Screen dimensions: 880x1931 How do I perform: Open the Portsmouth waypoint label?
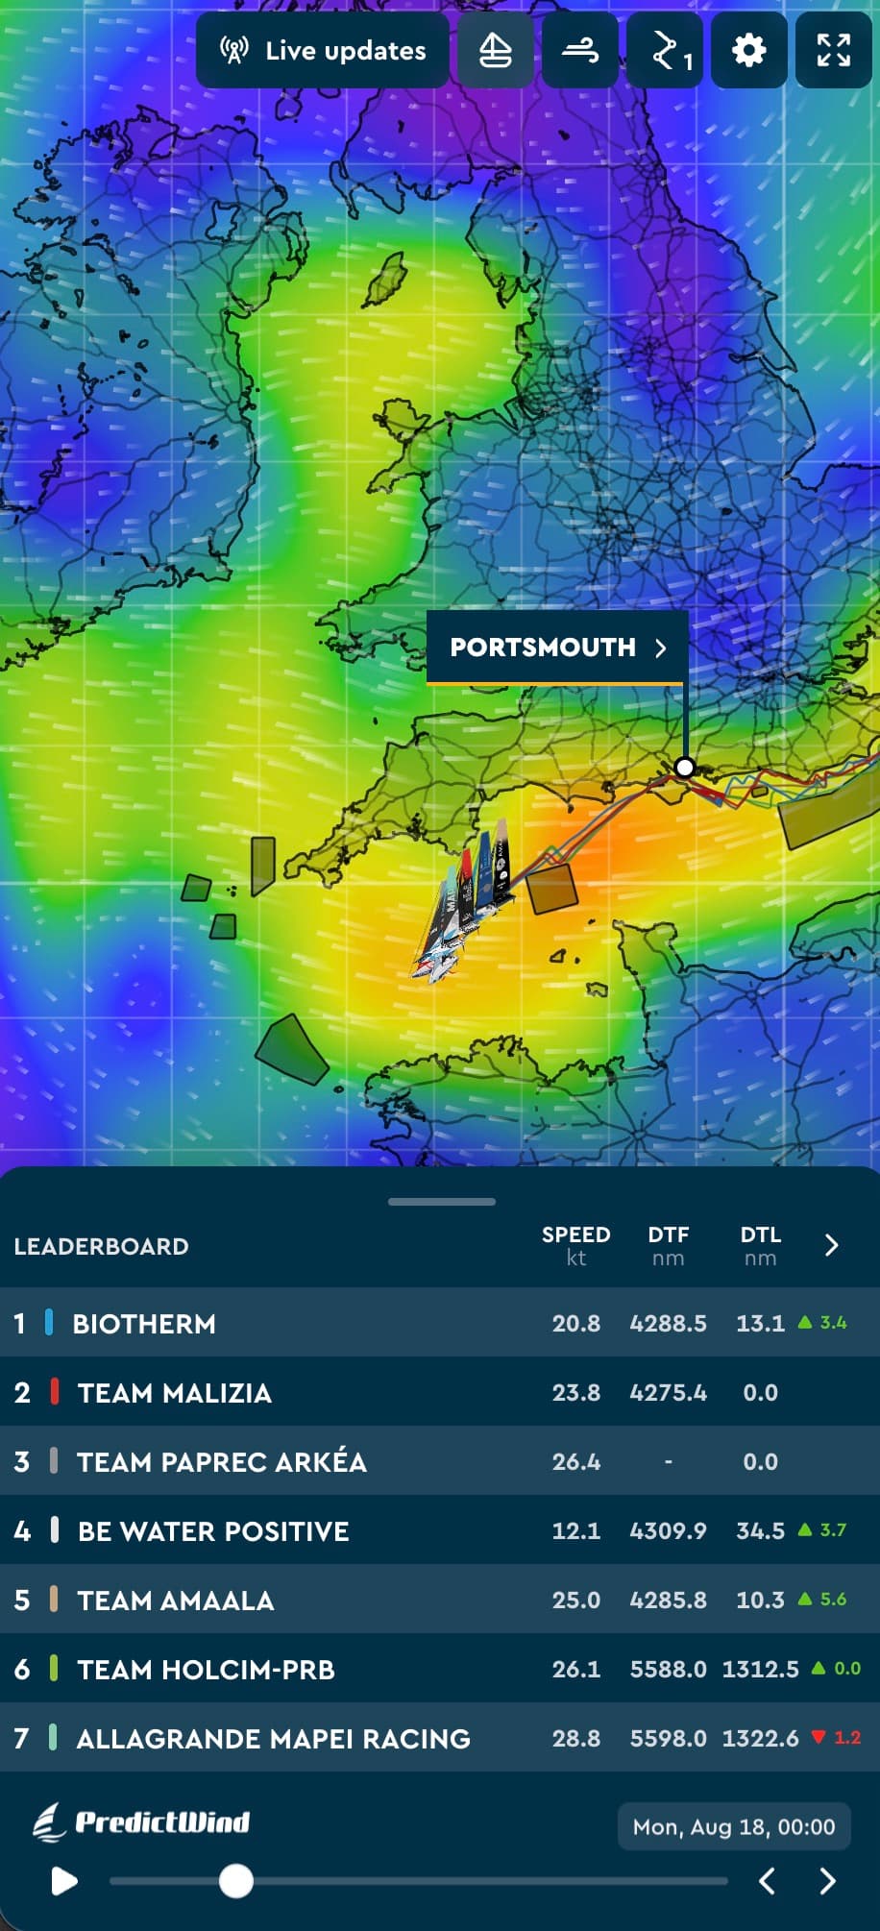click(557, 648)
